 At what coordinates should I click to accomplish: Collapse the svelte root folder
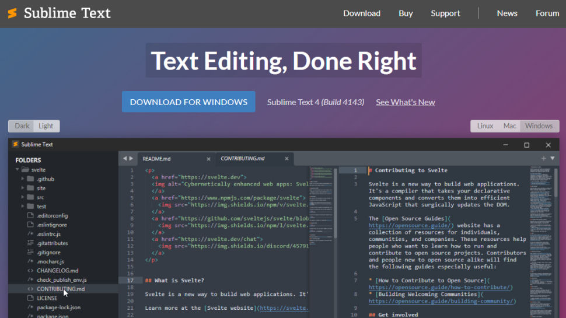pyautogui.click(x=18, y=170)
